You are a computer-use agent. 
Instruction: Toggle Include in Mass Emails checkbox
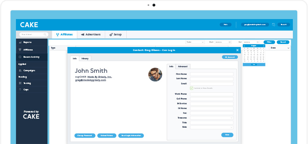192,88
